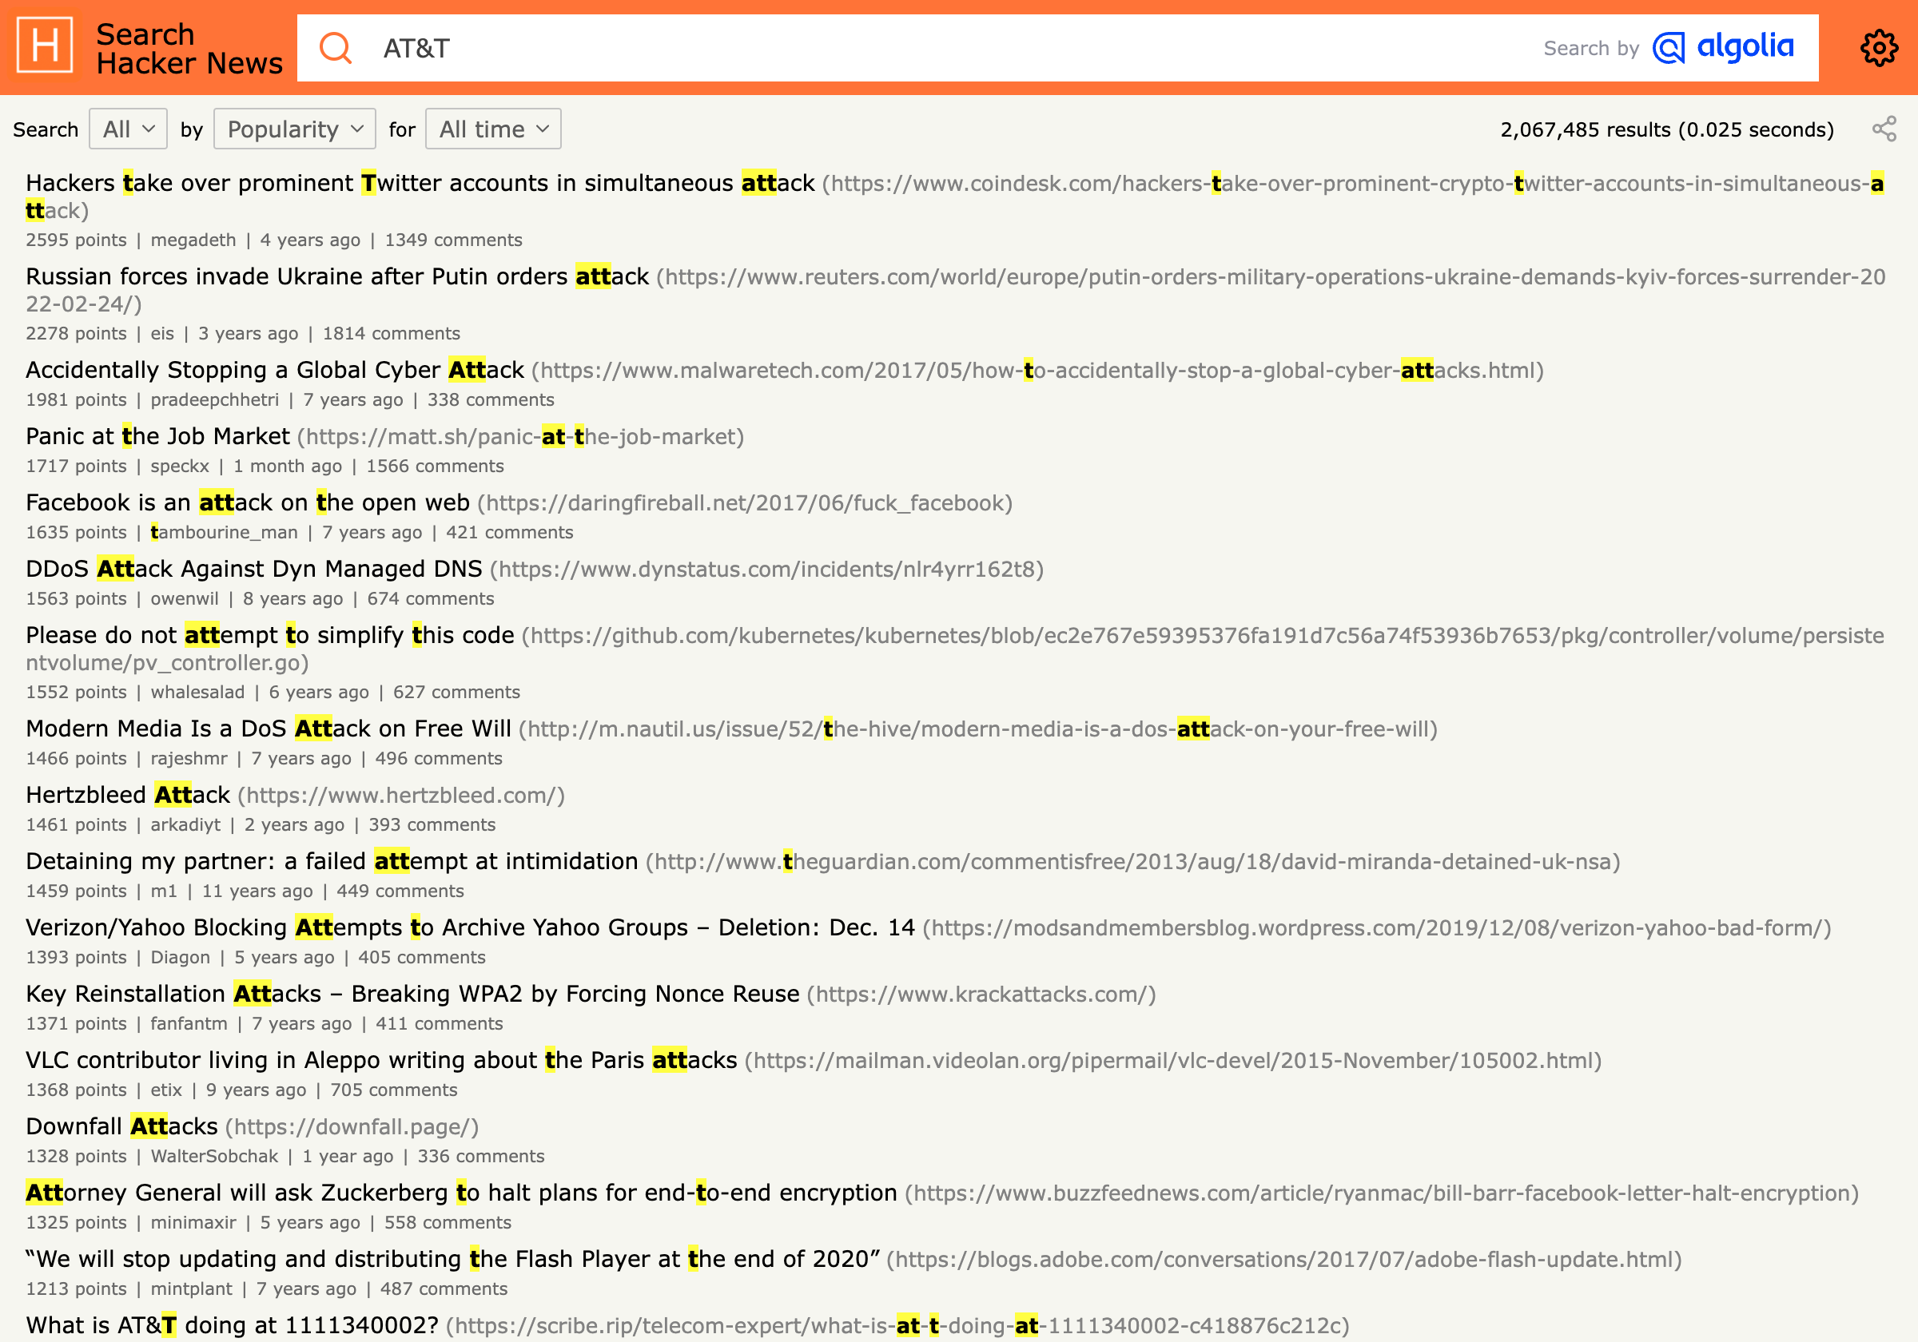Image resolution: width=1918 pixels, height=1342 pixels.
Task: Open the coindesk.com story URL
Action: [955, 197]
